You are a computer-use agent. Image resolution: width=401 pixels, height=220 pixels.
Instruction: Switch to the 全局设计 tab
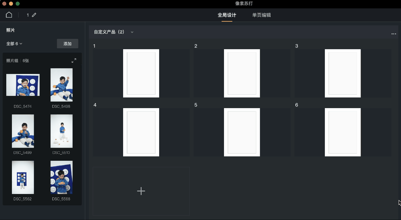pyautogui.click(x=227, y=15)
